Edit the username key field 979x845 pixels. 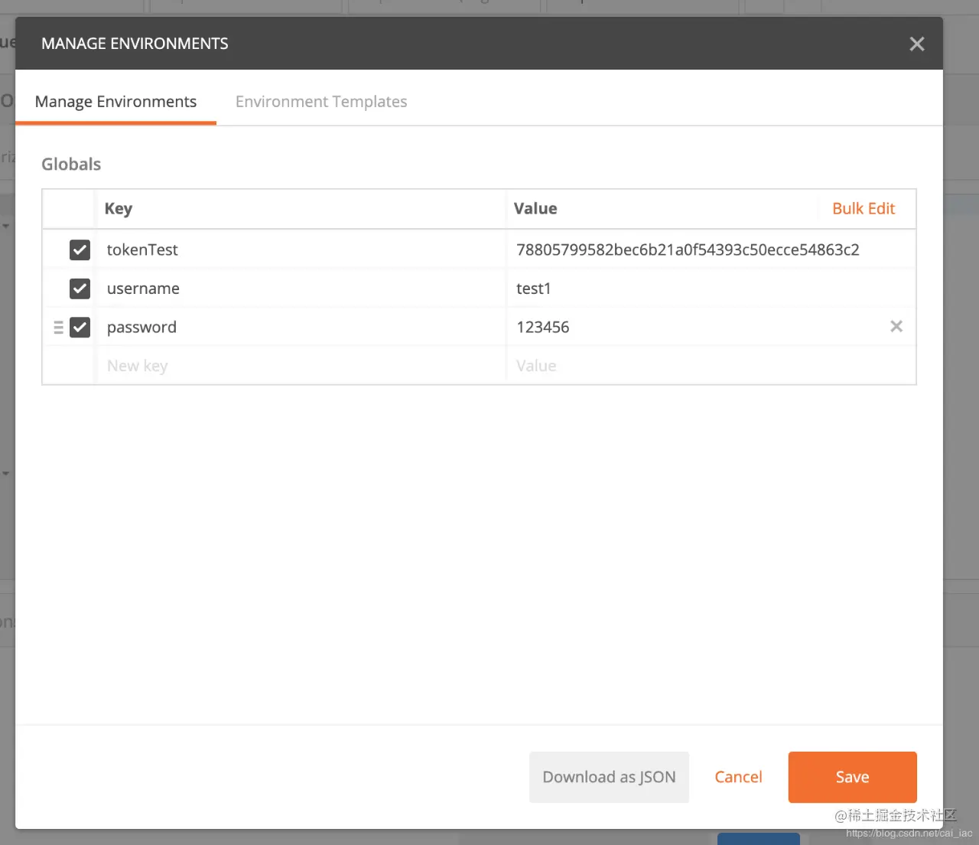tap(301, 289)
